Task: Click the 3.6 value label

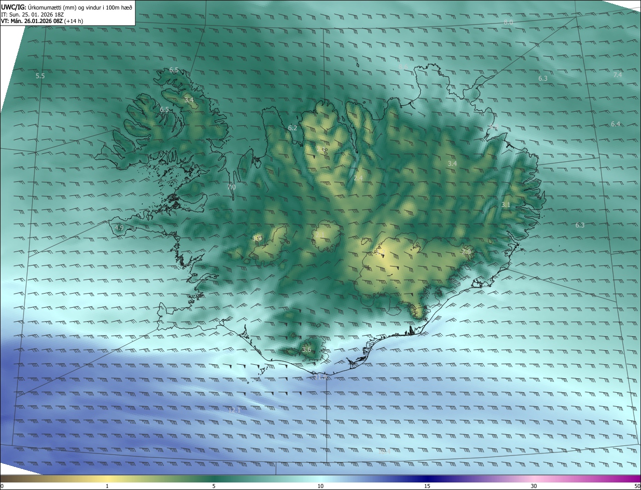Action: click(x=306, y=350)
